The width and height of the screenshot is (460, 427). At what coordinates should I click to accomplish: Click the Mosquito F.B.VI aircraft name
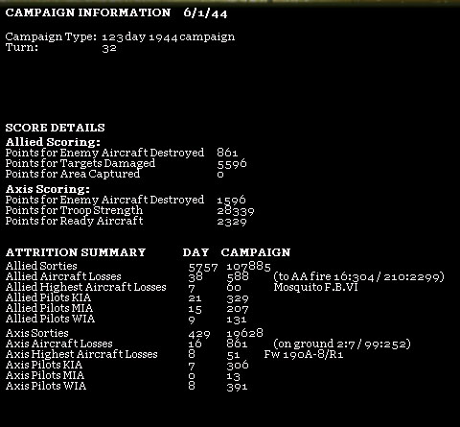(315, 287)
